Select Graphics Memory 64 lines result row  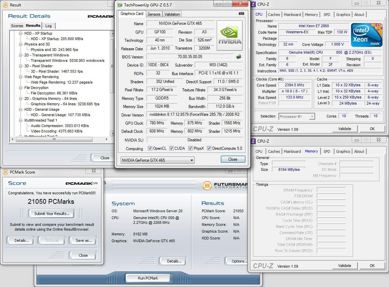[x=65, y=104]
